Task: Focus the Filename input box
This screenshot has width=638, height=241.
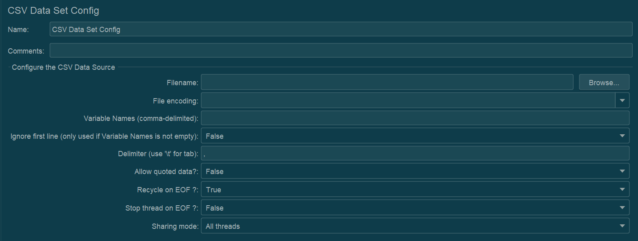Action: point(387,82)
